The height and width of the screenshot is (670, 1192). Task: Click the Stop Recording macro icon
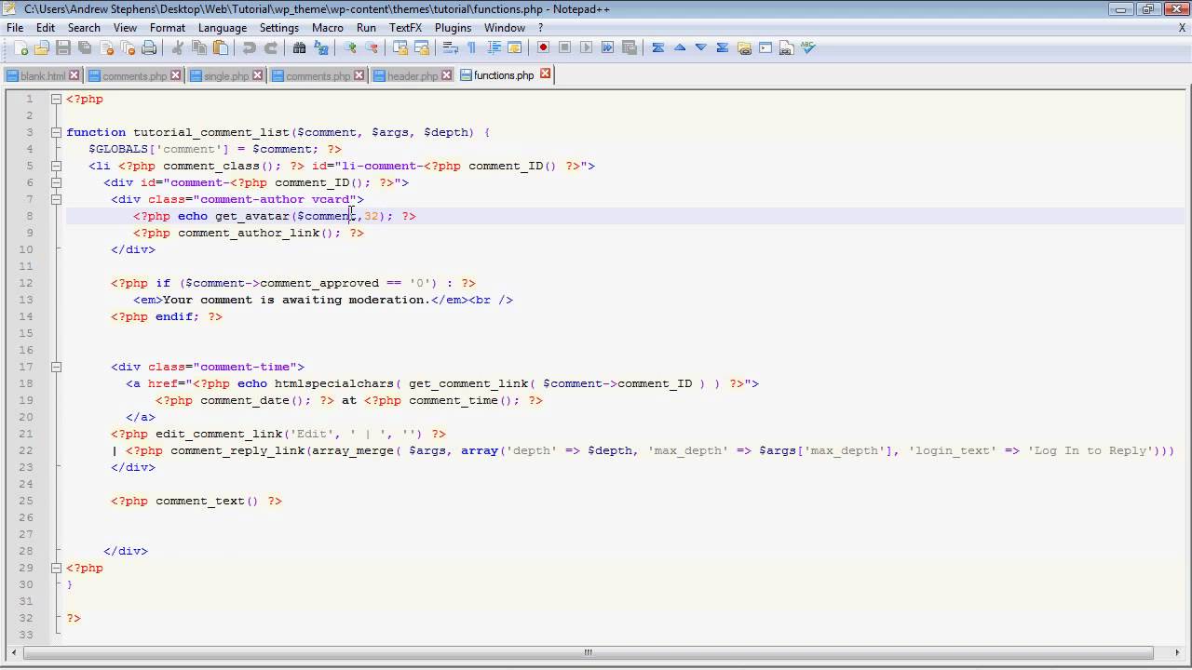(x=564, y=48)
